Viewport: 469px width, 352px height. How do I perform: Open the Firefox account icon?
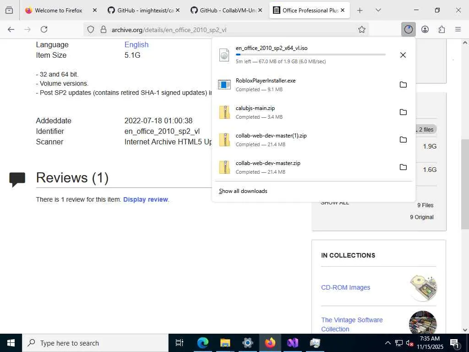pos(425,29)
